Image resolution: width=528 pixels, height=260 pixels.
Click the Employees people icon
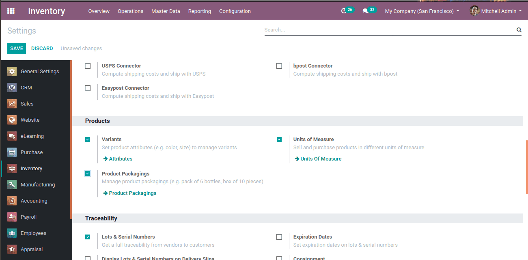[12, 233]
